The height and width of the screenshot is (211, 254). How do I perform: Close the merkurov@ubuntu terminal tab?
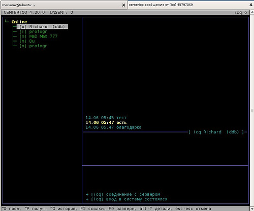pyautogui.click(x=123, y=5)
